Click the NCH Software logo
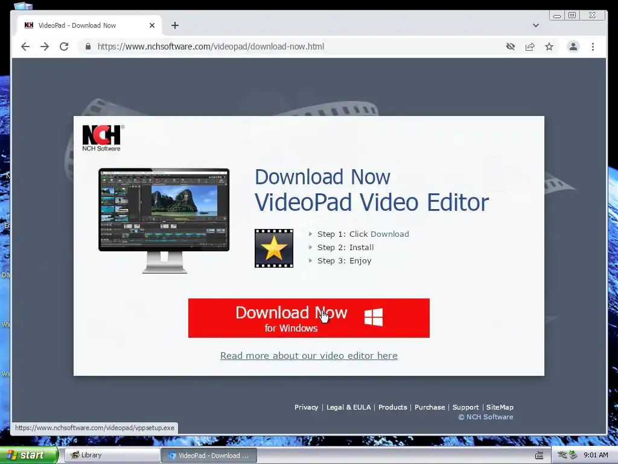 tap(103, 138)
